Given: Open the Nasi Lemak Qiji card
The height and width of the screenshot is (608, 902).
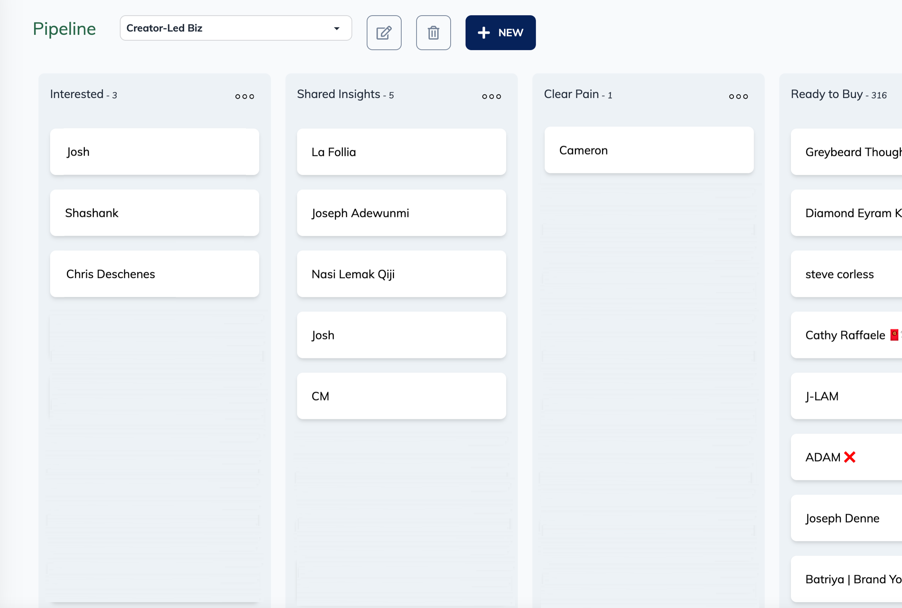Looking at the screenshot, I should pyautogui.click(x=401, y=274).
